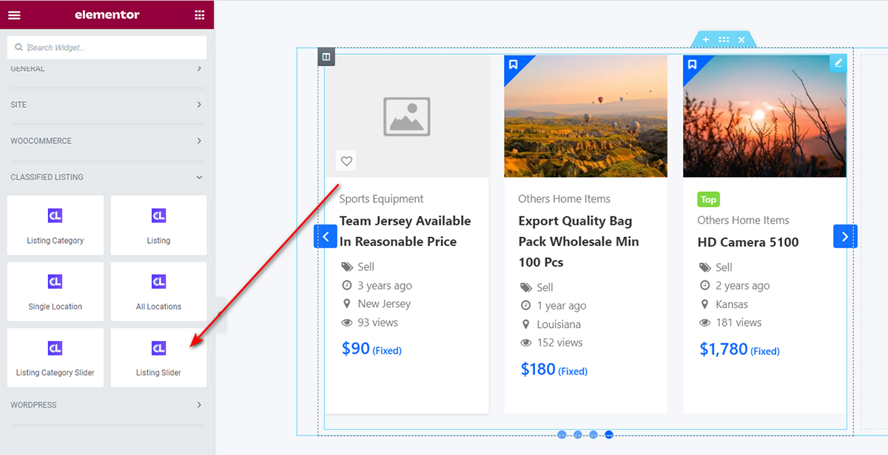Collapse the Classified Listing category
Viewport: 888px width, 455px height.
(107, 177)
